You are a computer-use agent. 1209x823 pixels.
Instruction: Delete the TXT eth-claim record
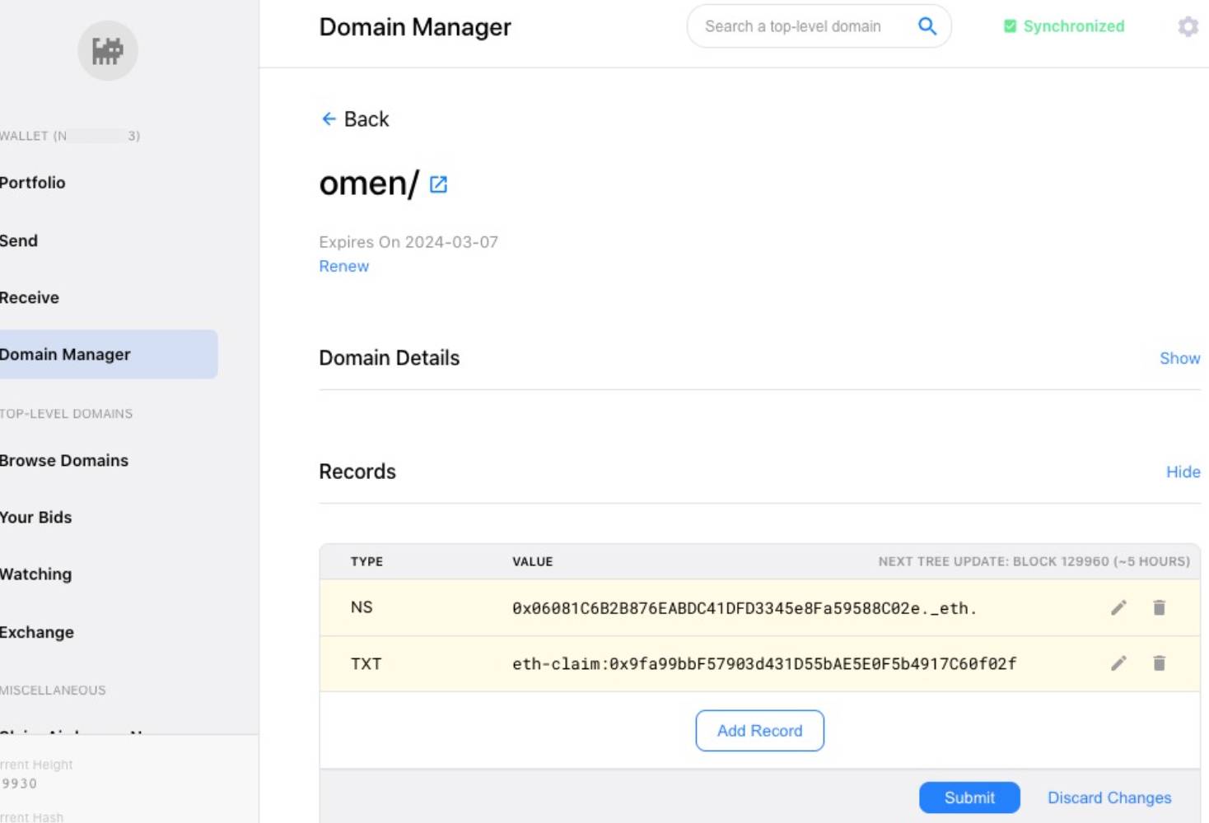click(x=1159, y=663)
